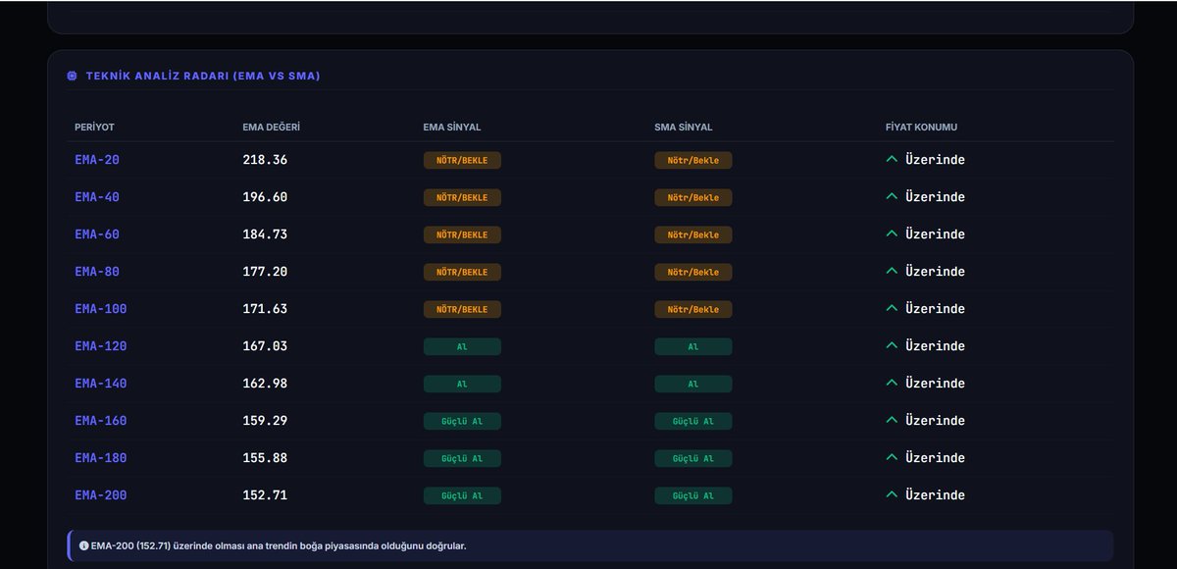
Task: Click the EMA signal Al badge for EMA-140
Action: pyautogui.click(x=462, y=384)
